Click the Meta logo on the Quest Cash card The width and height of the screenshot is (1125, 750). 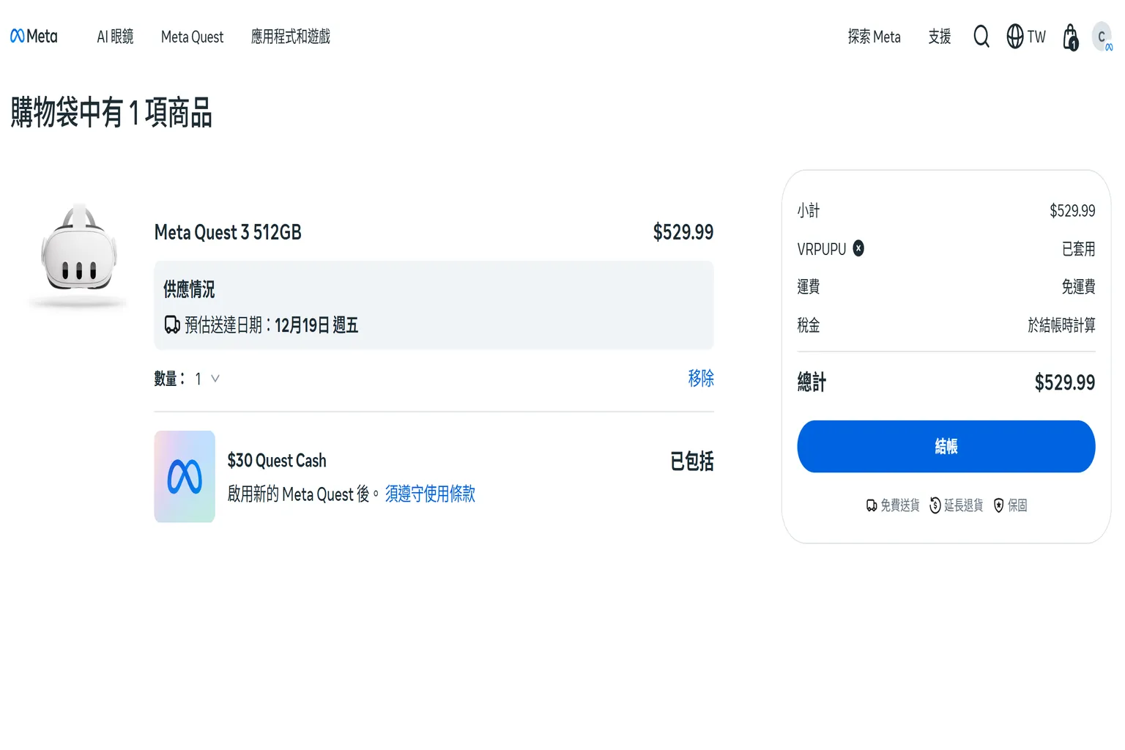184,477
